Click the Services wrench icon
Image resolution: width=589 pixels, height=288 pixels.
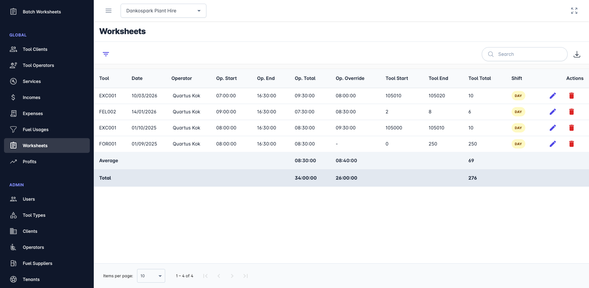tap(13, 81)
